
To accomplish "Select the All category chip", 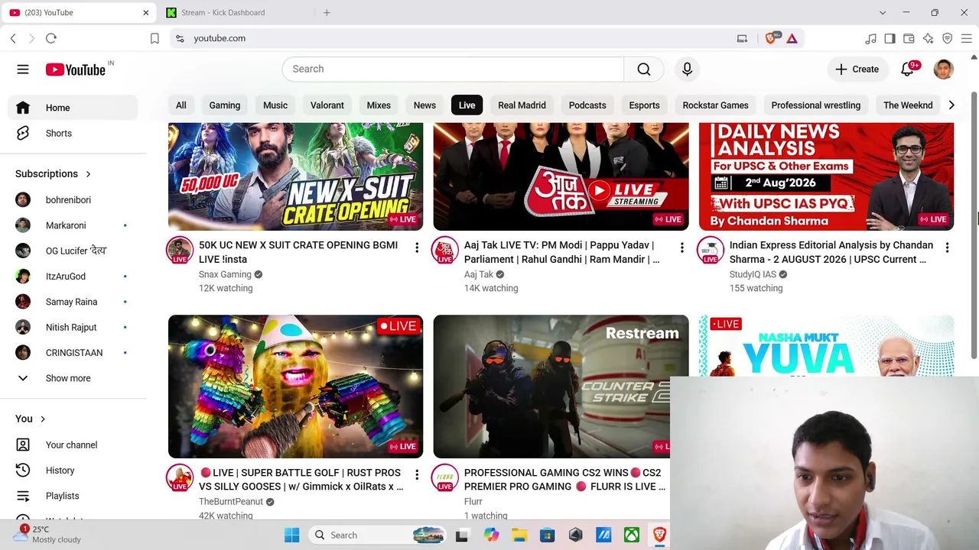I will pos(181,105).
